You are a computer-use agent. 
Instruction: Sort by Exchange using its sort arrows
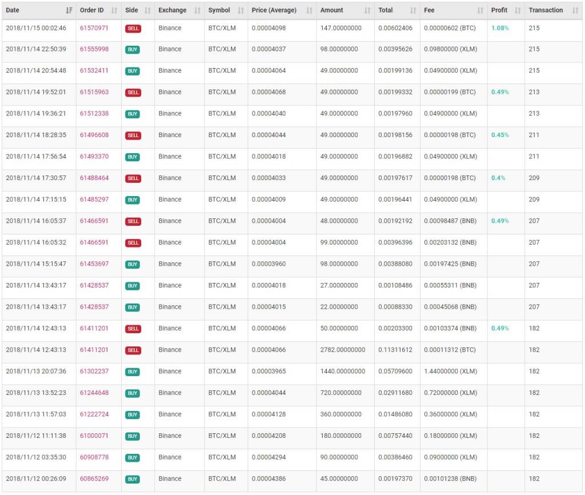[198, 10]
